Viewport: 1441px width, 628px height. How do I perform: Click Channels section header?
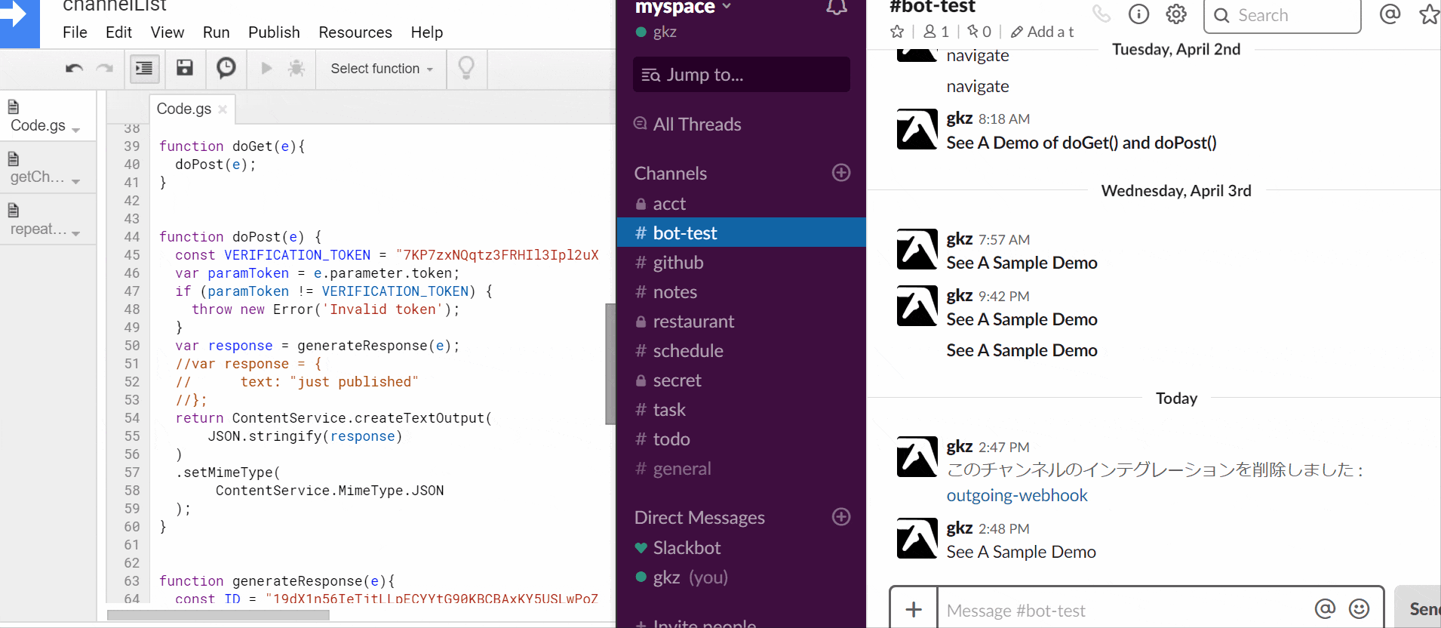(x=670, y=174)
